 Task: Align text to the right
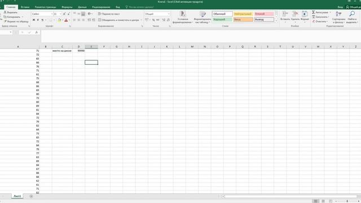point(83,20)
